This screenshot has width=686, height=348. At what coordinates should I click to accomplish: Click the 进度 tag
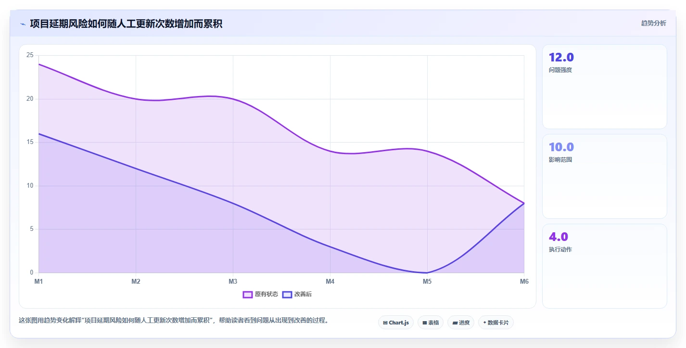click(x=461, y=323)
